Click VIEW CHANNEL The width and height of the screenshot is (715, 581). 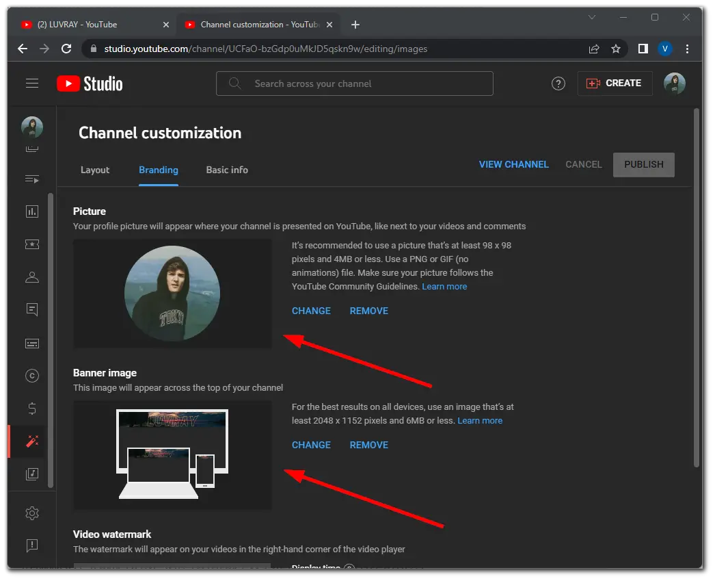513,165
